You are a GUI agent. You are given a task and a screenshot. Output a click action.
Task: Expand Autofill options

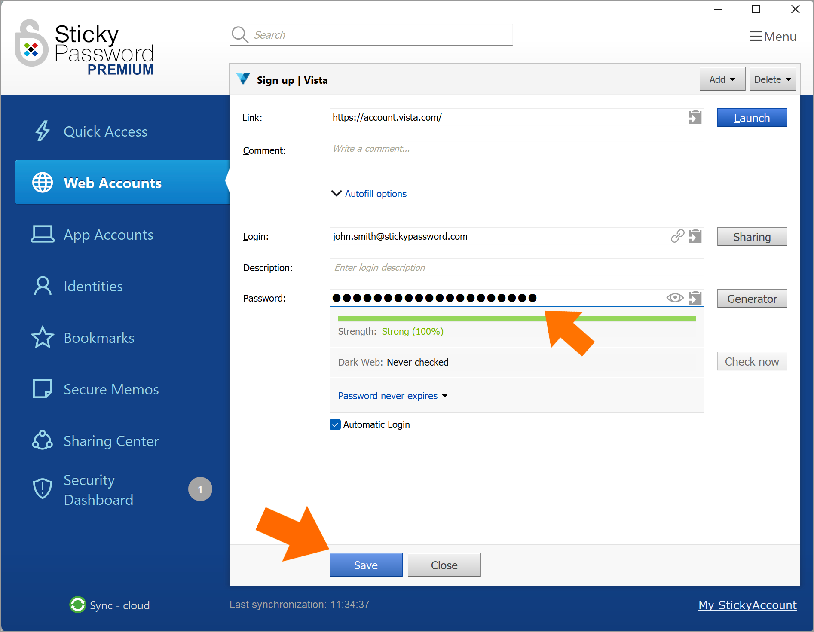pos(369,194)
